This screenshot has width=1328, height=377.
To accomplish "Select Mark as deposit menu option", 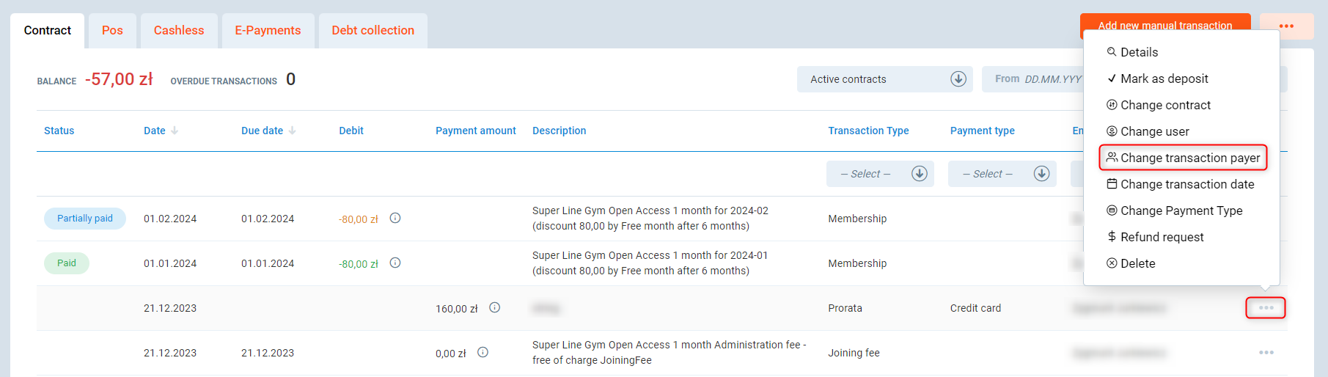I will click(x=1164, y=78).
